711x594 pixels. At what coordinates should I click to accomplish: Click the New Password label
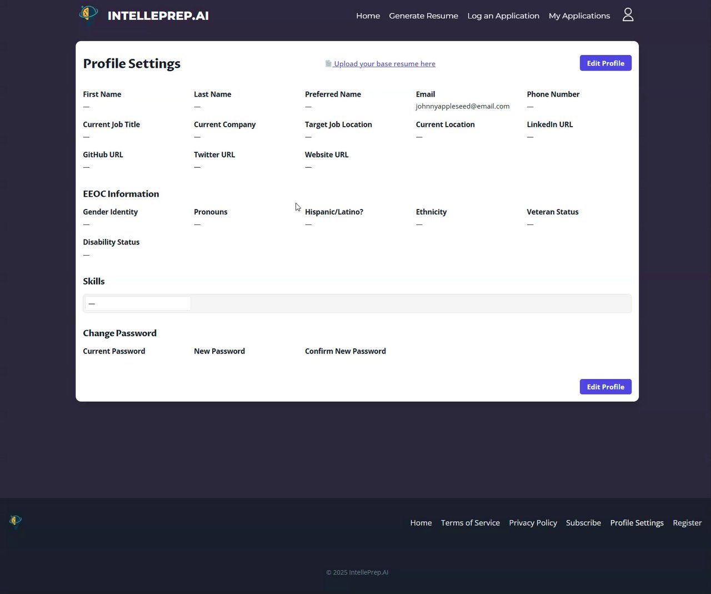point(219,351)
